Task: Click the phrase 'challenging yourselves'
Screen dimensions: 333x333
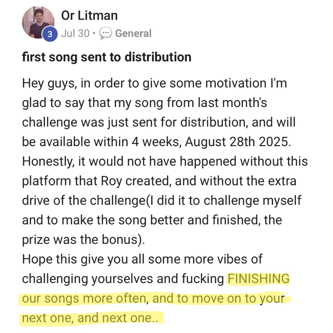Action: coord(87,279)
